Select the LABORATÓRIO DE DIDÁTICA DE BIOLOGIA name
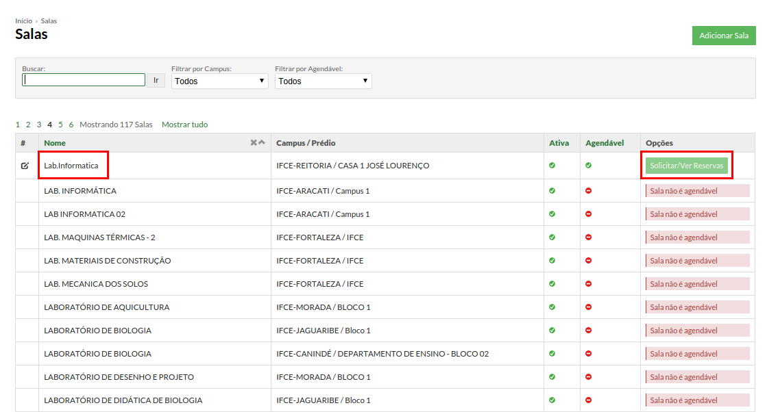This screenshot has height=412, width=767. point(123,400)
